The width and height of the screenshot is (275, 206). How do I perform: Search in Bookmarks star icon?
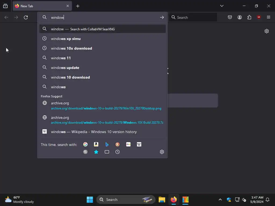click(x=96, y=152)
